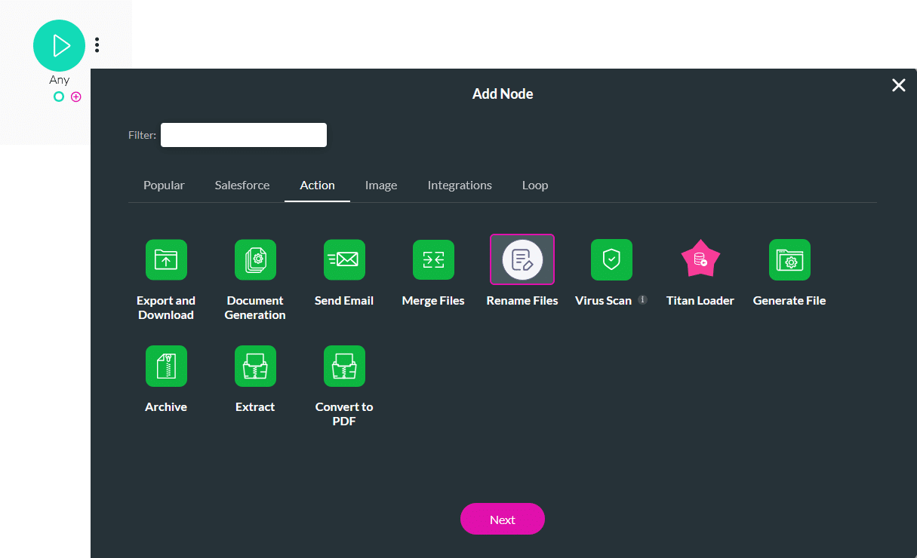Choose the Send Email action icon
The width and height of the screenshot is (917, 558).
click(344, 259)
